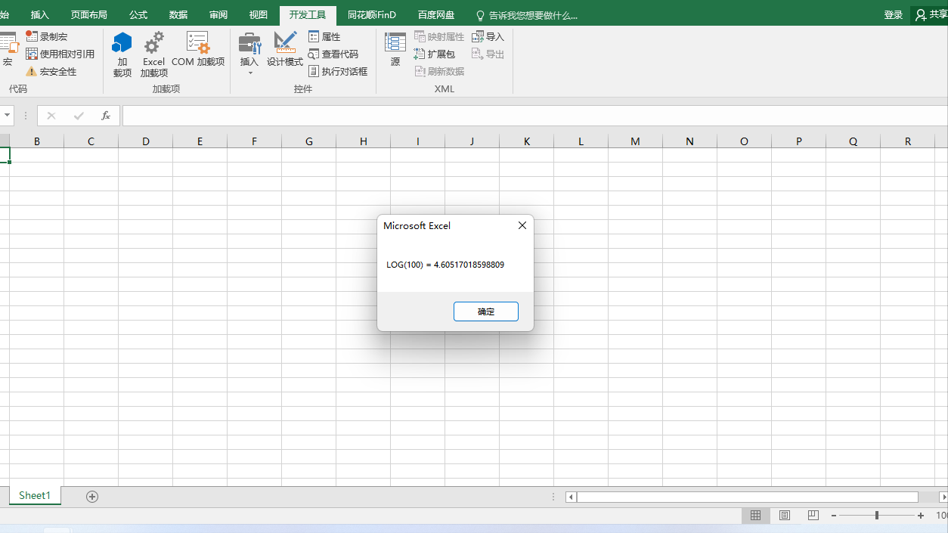Select the 开发工具 developer tab
This screenshot has width=948, height=533.
coord(308,15)
